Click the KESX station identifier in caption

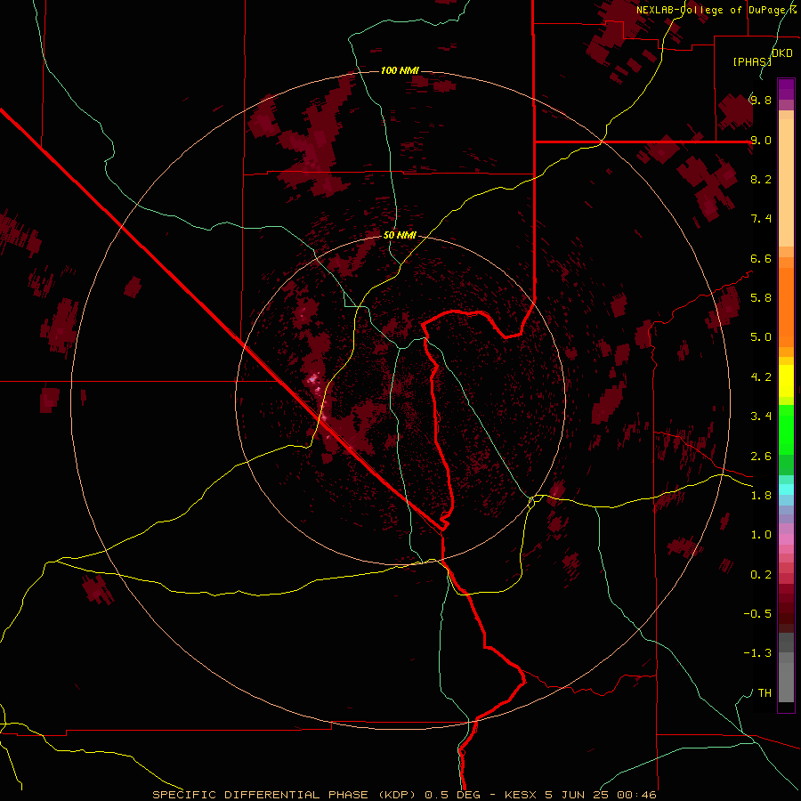coord(520,795)
